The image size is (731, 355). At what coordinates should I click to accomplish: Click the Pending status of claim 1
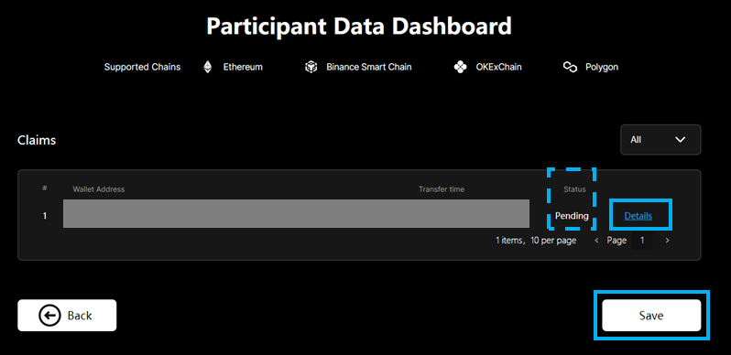point(572,216)
